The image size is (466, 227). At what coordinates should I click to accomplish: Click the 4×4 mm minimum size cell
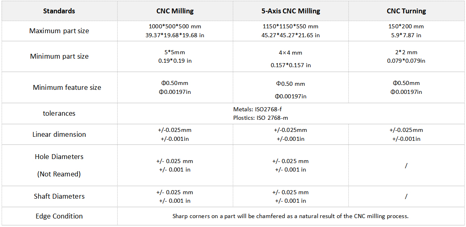tap(291, 53)
